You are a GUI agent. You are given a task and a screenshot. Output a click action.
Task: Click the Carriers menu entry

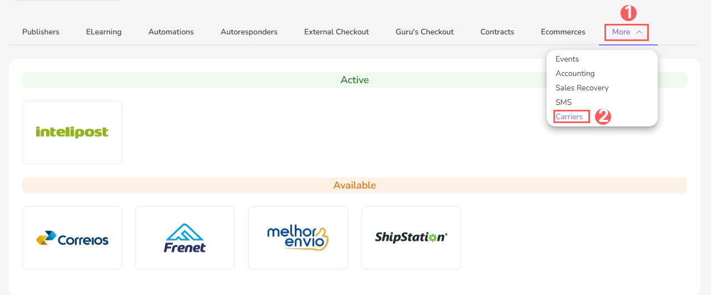tap(569, 116)
